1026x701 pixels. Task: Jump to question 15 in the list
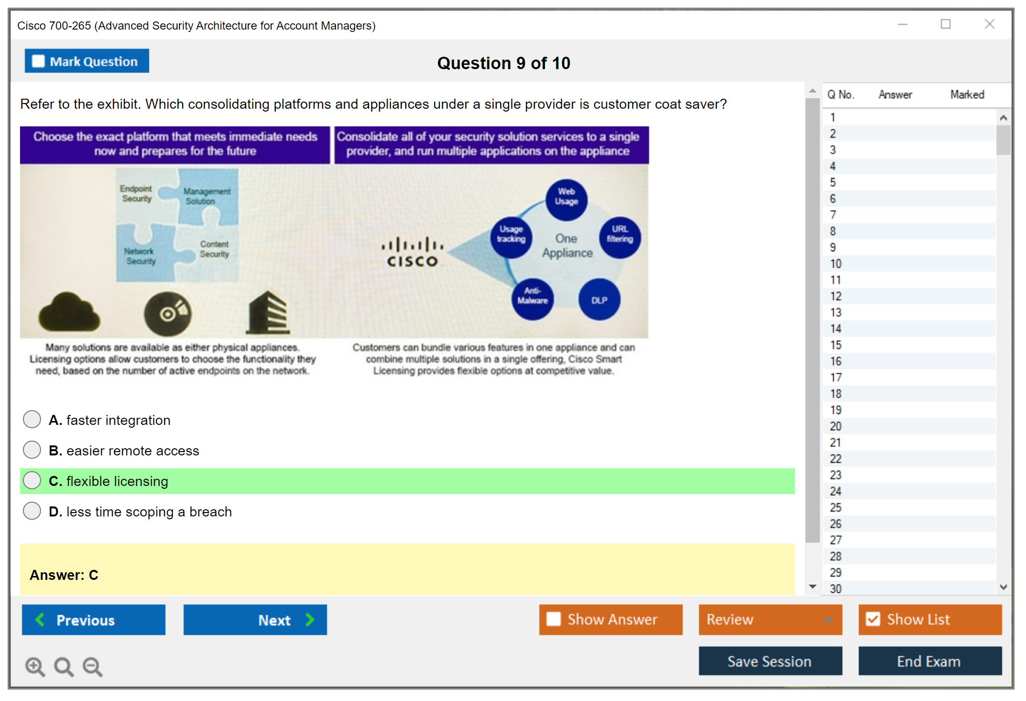(836, 345)
